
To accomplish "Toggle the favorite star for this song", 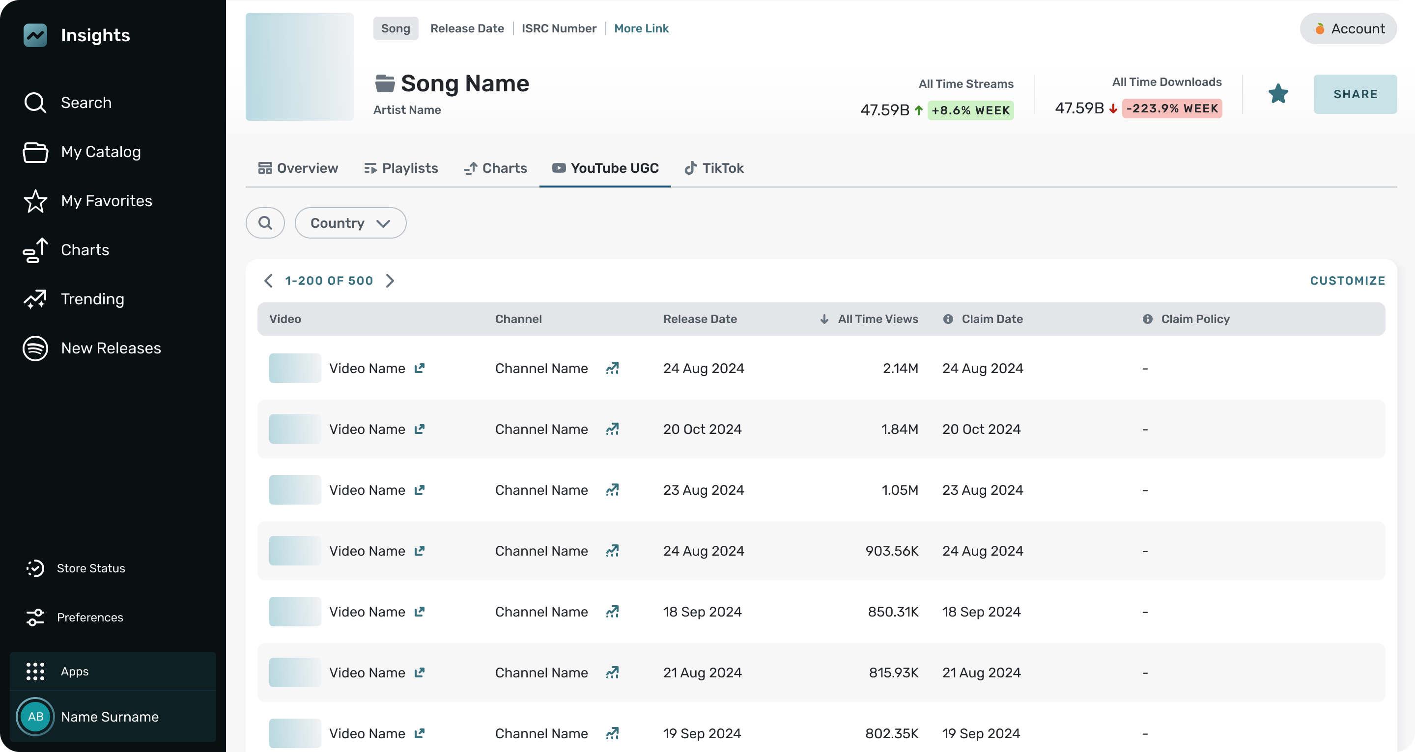I will pos(1277,94).
